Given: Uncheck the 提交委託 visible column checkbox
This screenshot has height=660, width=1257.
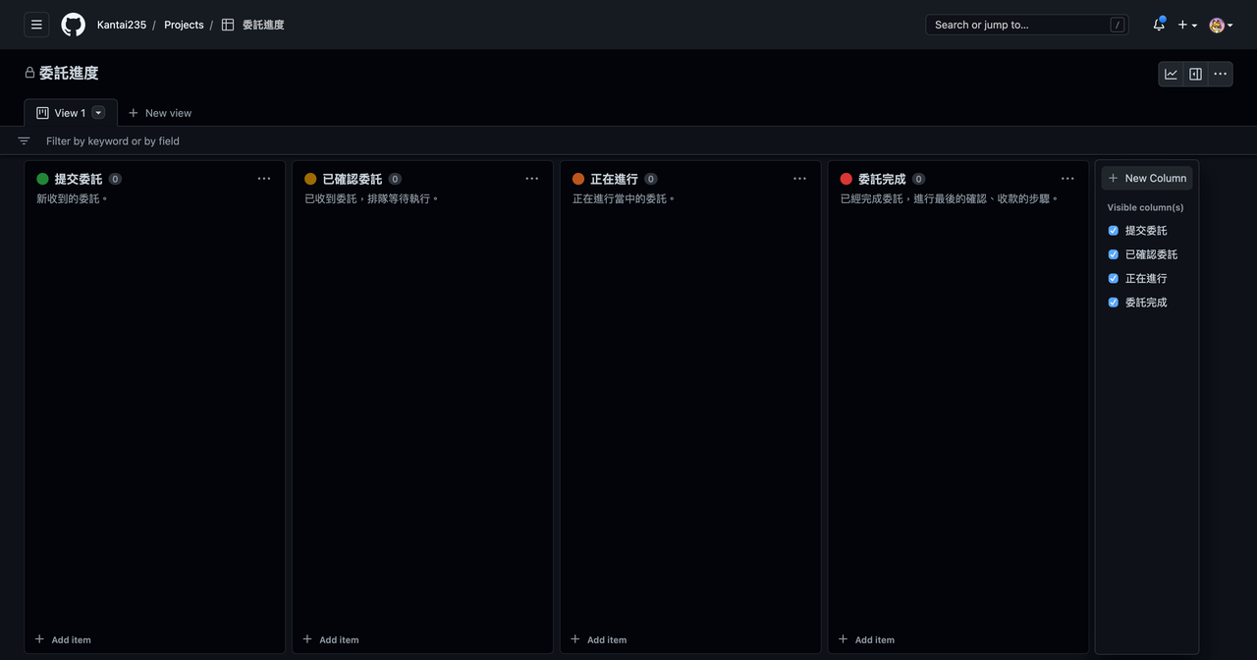Looking at the screenshot, I should point(1113,230).
